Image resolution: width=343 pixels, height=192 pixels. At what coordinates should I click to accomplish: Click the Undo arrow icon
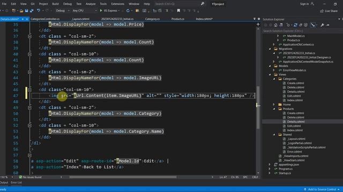click(39, 11)
